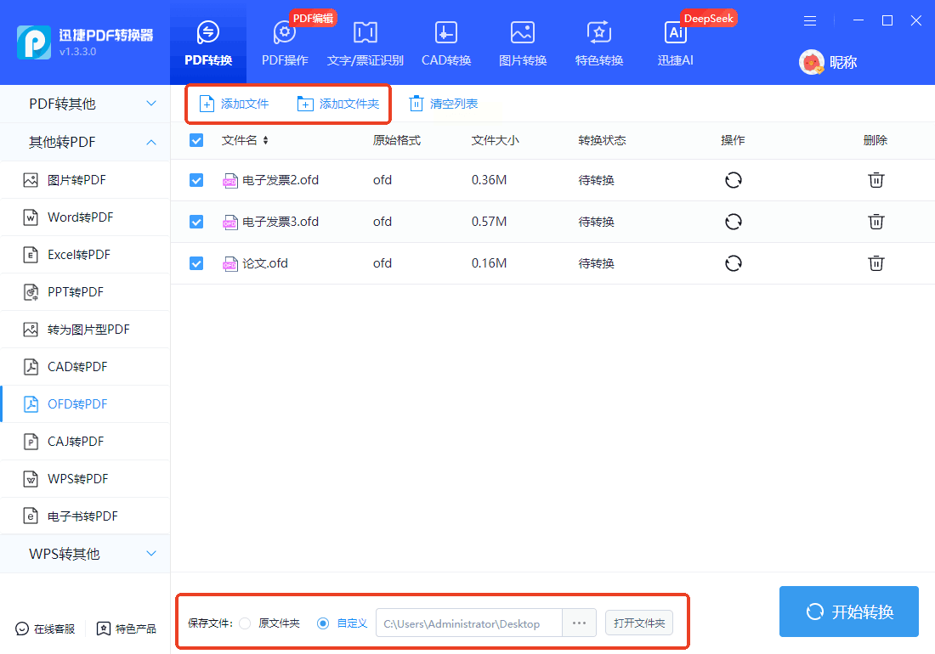This screenshot has height=654, width=935.
Task: Click the 打开文件夹 button
Action: (639, 623)
